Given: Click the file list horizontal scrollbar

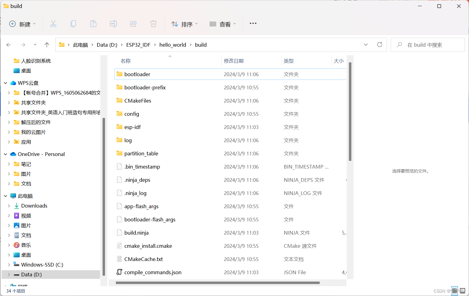Looking at the screenshot, I should tap(218, 283).
